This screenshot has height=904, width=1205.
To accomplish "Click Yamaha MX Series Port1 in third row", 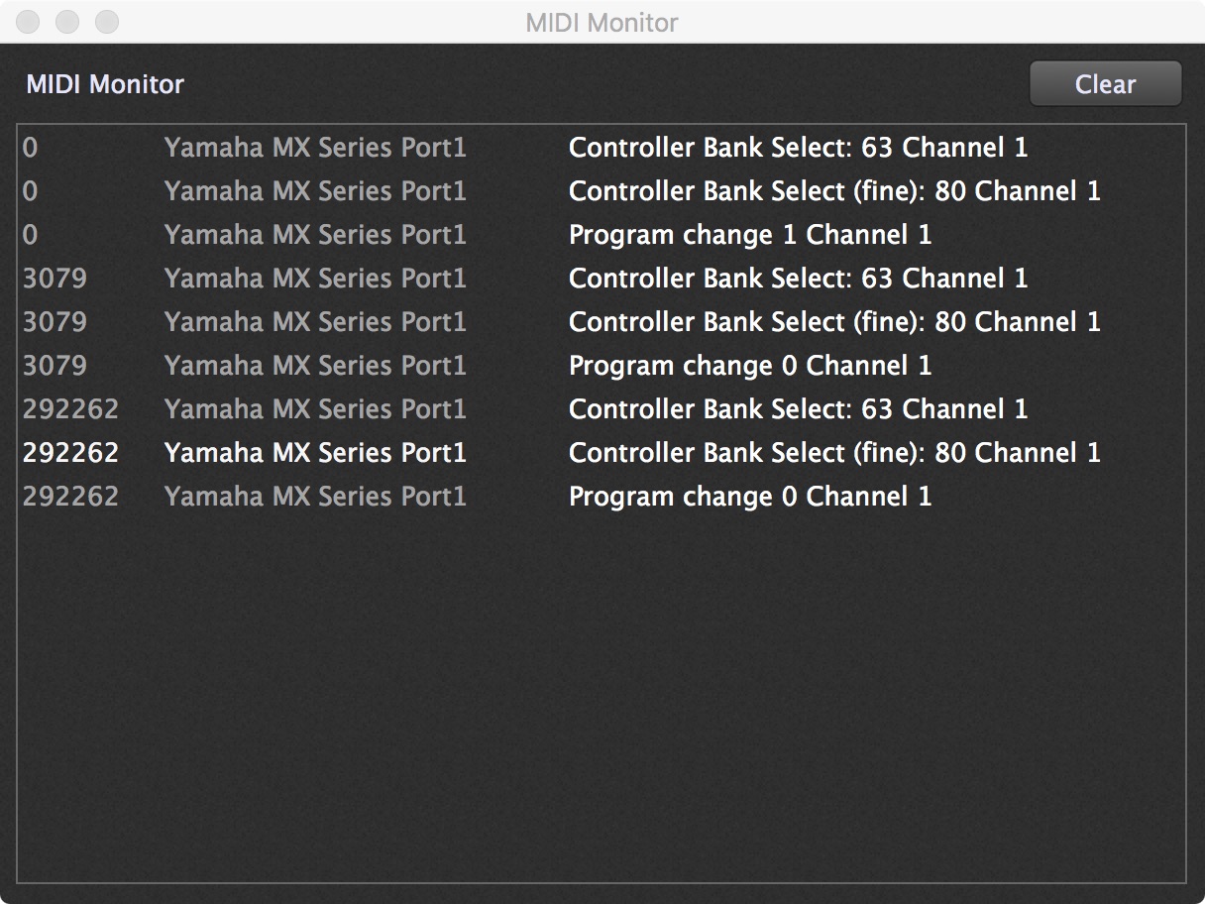I will coord(315,235).
